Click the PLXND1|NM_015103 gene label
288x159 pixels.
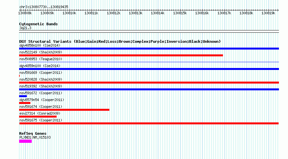(35, 137)
